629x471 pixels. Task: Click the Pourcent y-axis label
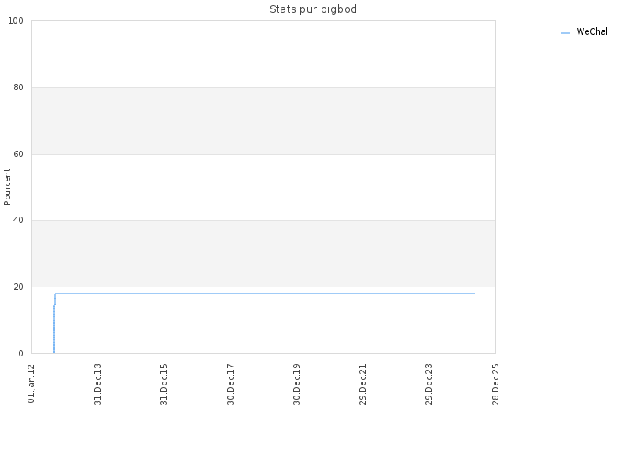point(7,187)
